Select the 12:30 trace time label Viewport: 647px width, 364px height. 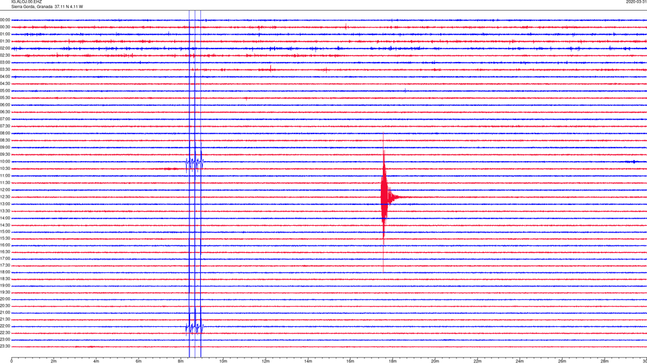click(5, 197)
